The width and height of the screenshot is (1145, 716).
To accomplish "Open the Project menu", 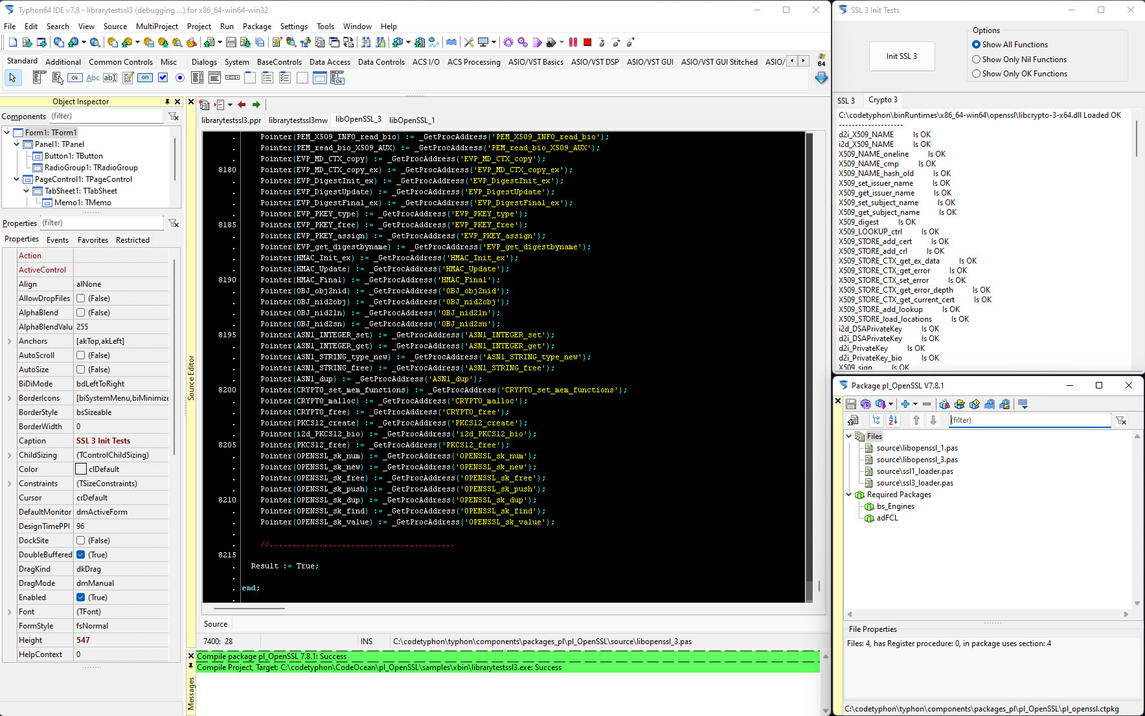I will tap(199, 27).
